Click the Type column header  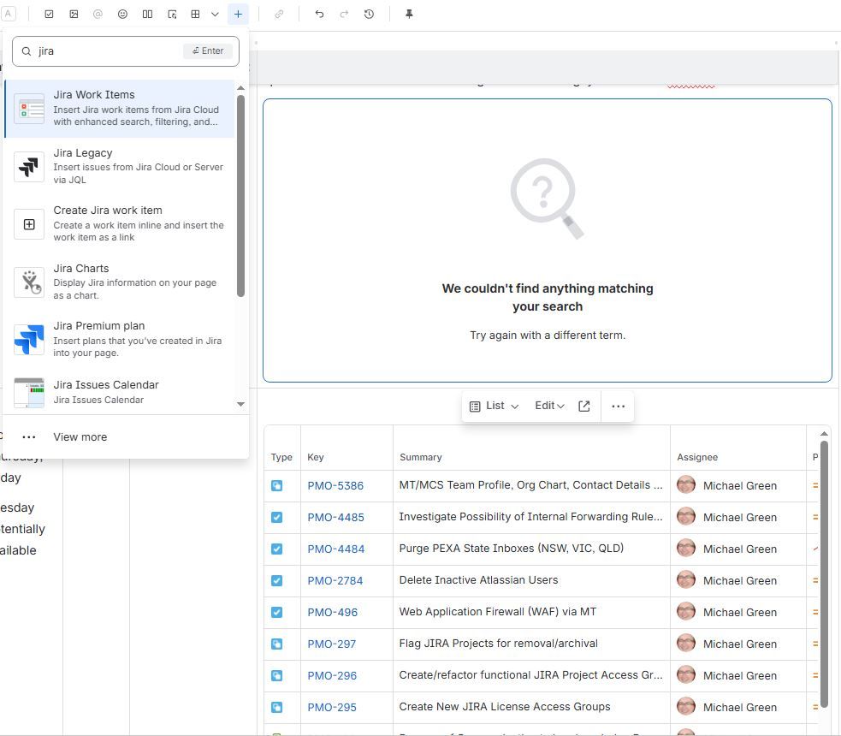(x=281, y=457)
